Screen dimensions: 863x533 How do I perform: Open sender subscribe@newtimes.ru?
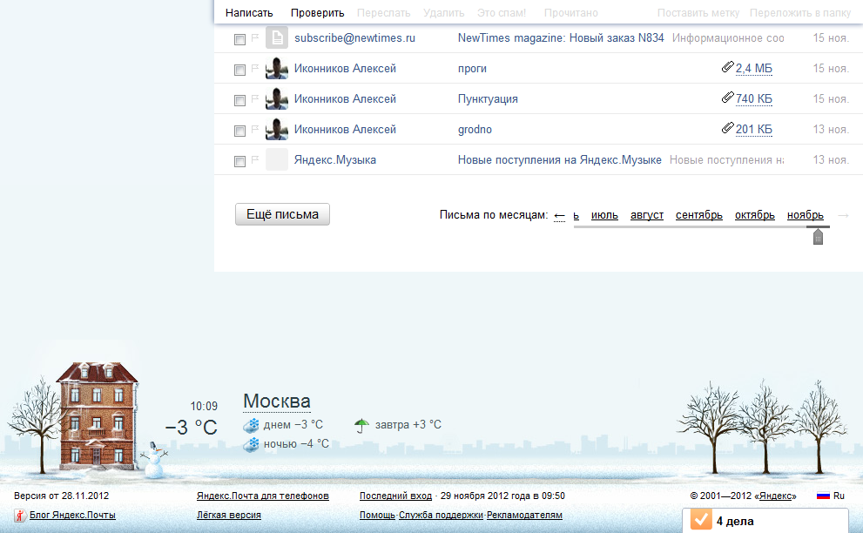pos(354,38)
